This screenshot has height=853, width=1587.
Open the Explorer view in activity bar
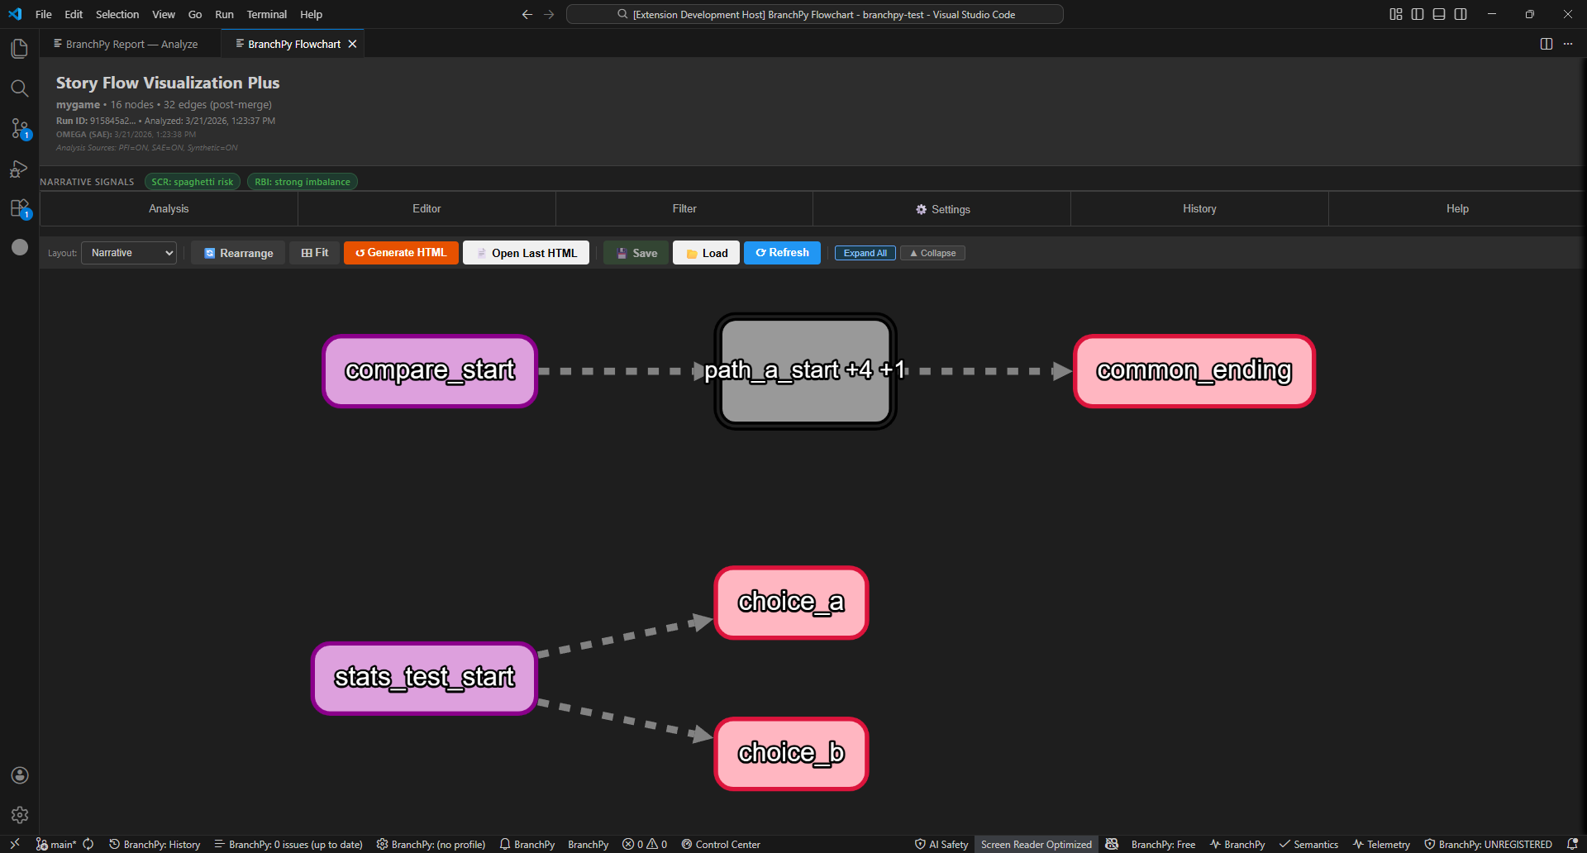(x=20, y=49)
